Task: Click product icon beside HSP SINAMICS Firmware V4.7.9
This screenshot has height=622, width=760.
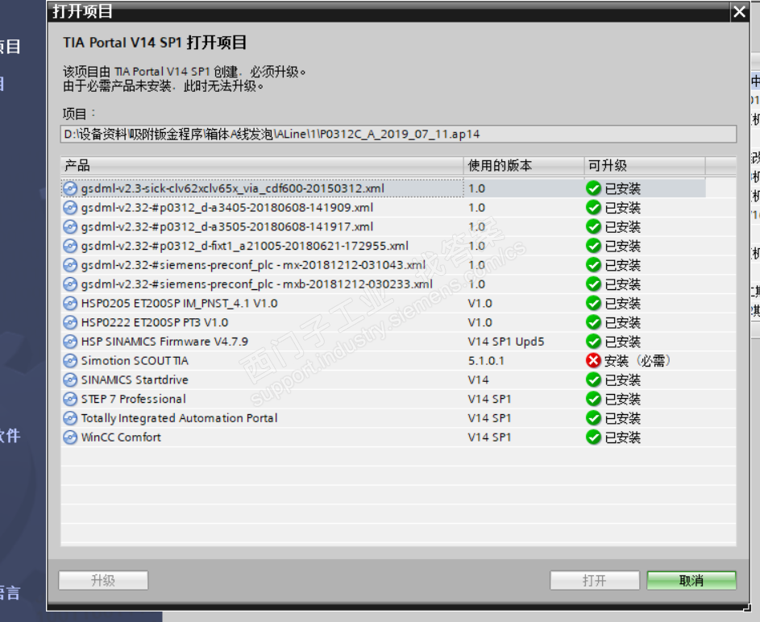Action: point(70,342)
